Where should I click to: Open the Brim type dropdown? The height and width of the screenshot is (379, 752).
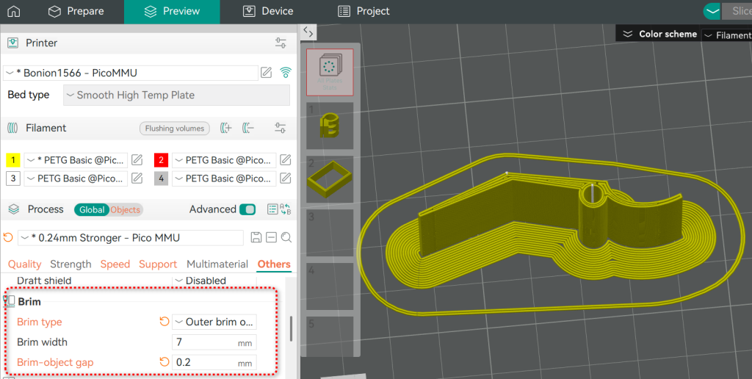pos(214,322)
